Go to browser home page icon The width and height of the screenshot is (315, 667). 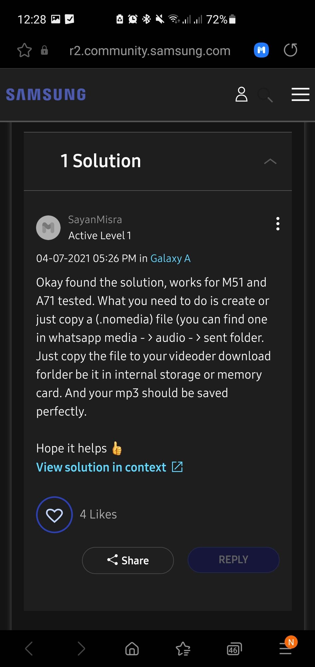(x=132, y=649)
